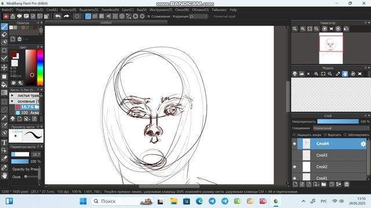Viewport: 371px width, 208px height.
Task: Open the Файл menu
Action: 8,10
